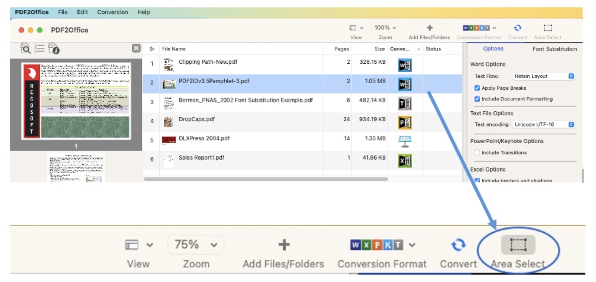Click the small View icon in window toolbar
The width and height of the screenshot is (596, 282).
(353, 28)
